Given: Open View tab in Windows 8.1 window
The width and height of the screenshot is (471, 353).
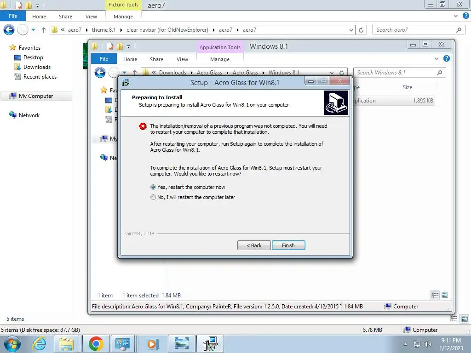Looking at the screenshot, I should (x=182, y=59).
